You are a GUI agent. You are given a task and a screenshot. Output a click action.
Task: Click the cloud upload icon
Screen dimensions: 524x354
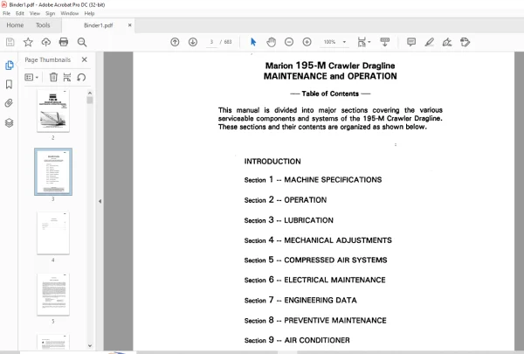tap(45, 42)
